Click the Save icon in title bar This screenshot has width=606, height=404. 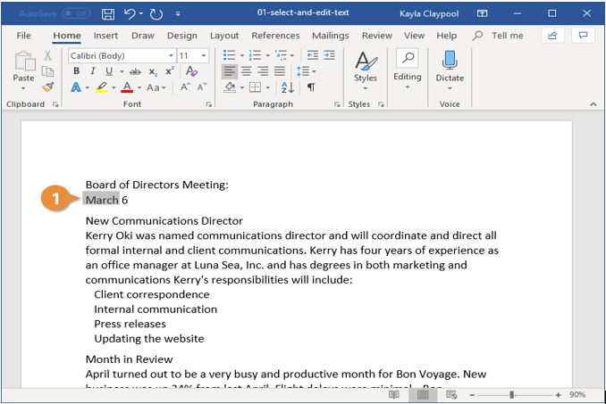[108, 14]
